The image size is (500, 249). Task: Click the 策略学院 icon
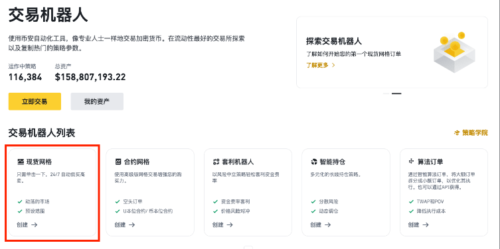coord(458,133)
